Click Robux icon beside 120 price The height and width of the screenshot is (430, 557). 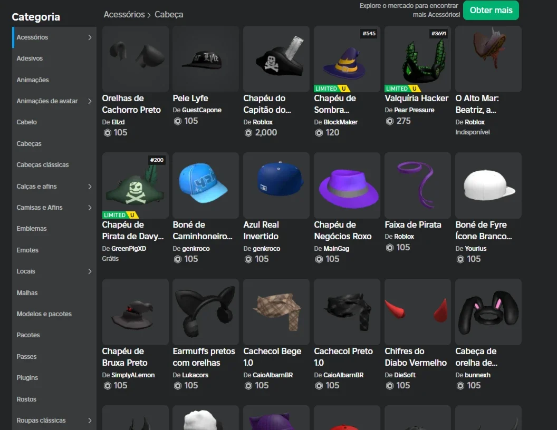coord(319,133)
